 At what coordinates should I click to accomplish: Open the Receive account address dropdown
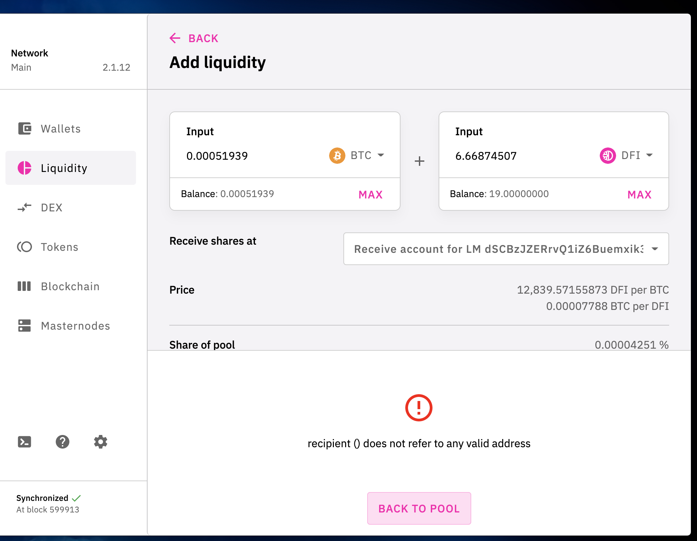pos(506,249)
